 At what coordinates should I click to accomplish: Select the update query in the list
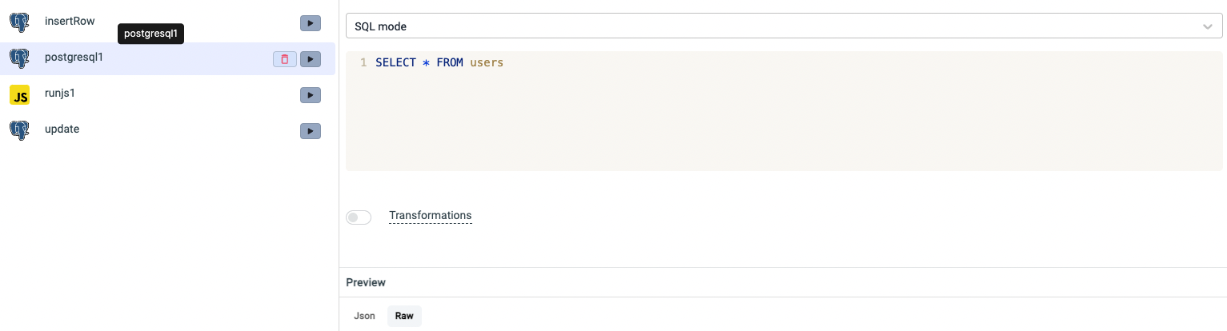[62, 129]
